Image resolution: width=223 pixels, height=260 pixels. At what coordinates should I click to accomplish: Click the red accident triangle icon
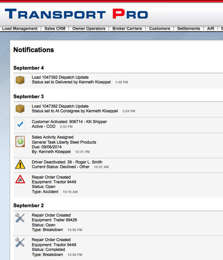20,179
